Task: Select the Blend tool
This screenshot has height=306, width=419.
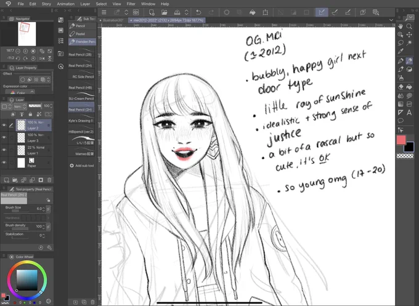Action: click(x=401, y=95)
